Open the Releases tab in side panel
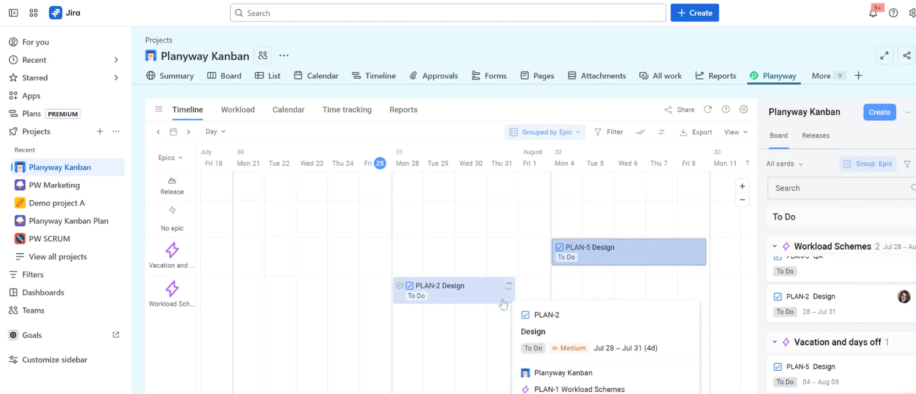 pos(816,136)
